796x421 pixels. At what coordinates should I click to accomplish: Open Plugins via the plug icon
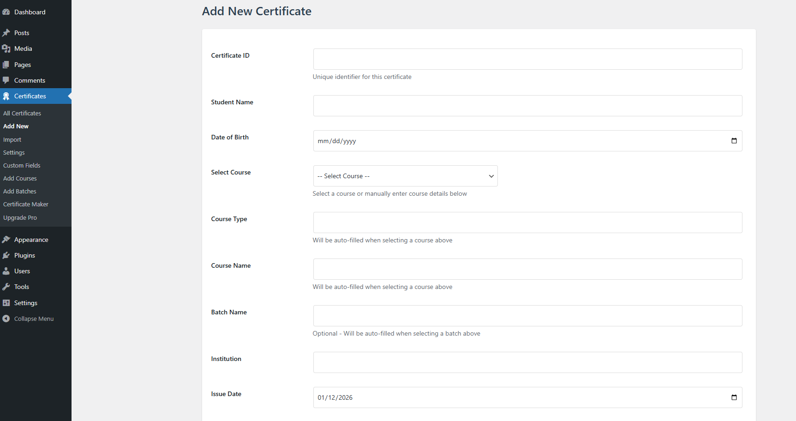(7, 255)
